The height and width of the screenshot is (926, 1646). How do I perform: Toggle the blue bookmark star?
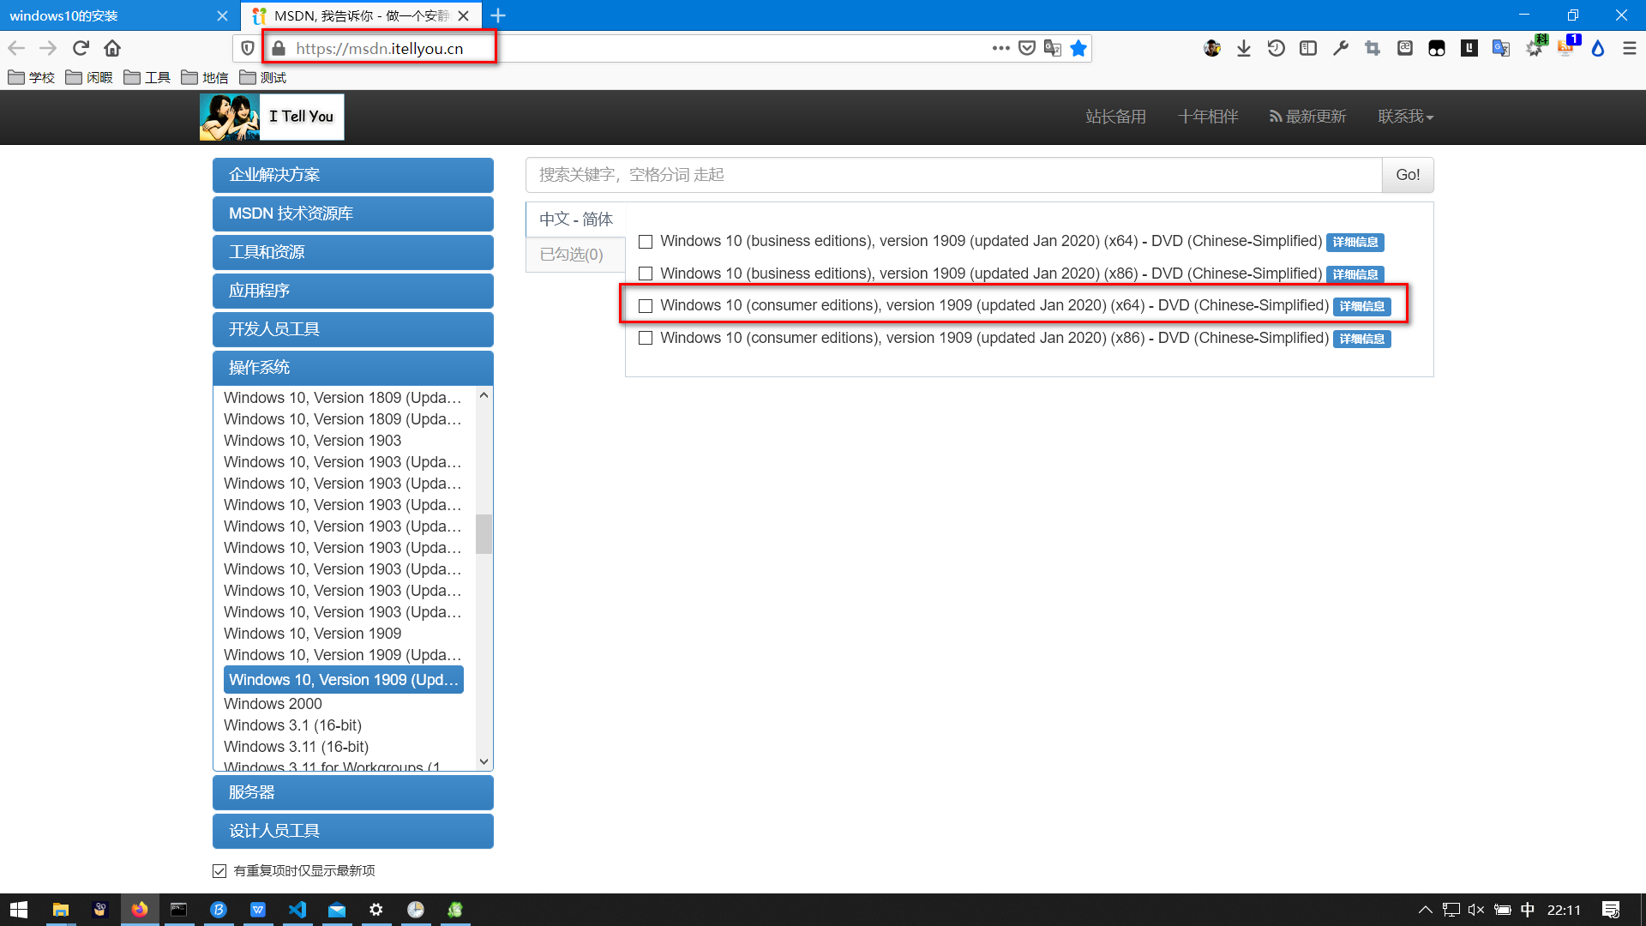(1078, 48)
